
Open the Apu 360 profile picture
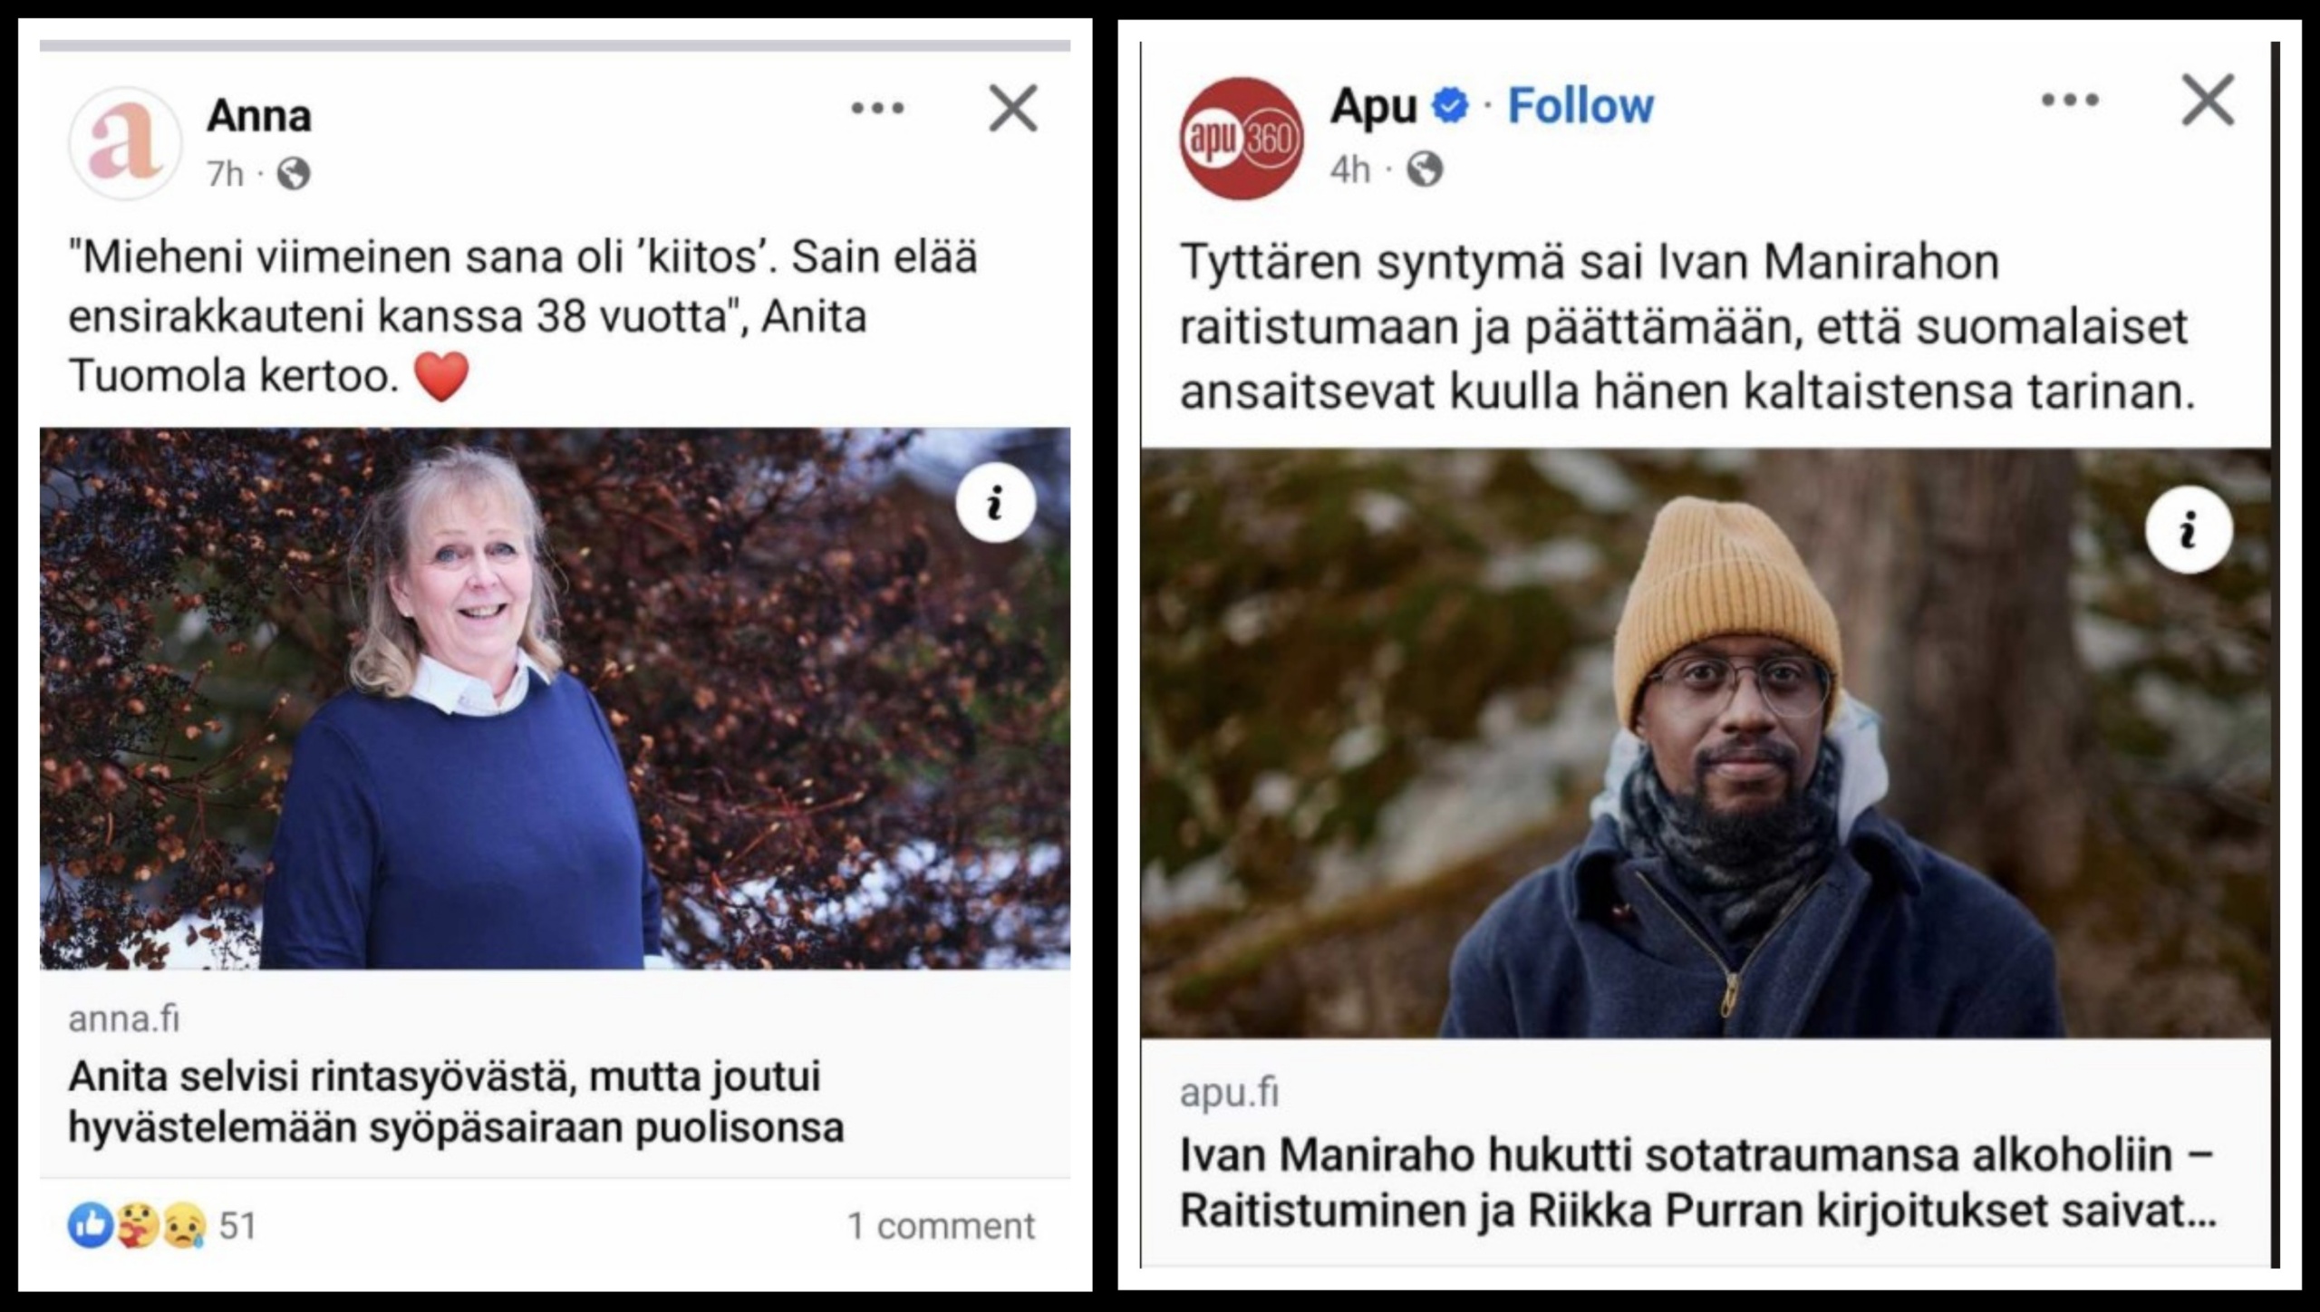pyautogui.click(x=1241, y=138)
